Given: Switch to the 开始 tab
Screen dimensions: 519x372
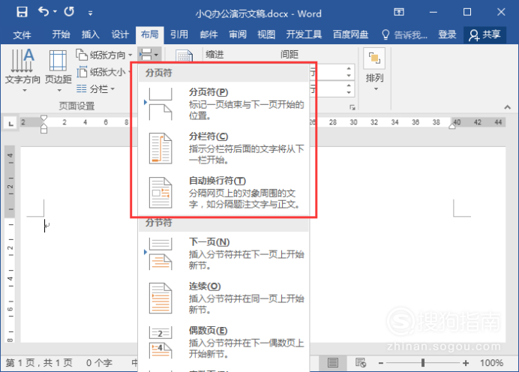Looking at the screenshot, I should 61,34.
